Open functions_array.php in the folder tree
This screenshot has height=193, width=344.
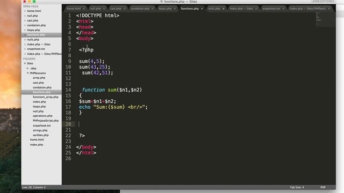[x=46, y=97]
